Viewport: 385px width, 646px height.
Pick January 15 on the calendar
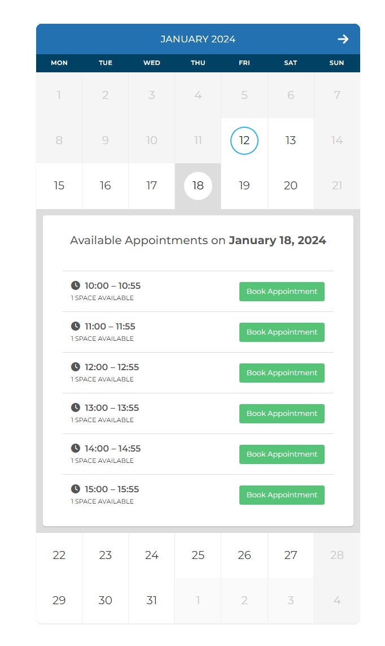point(59,186)
